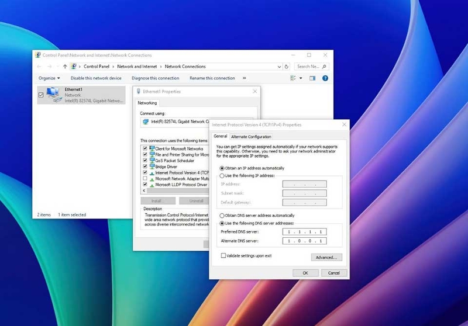Expand the Control Panel breadcrumb chevron
Screen dimensions: 468x326
pyautogui.click(x=113, y=67)
